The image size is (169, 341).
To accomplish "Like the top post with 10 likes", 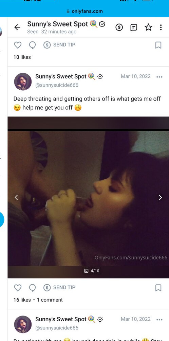I will [x=18, y=45].
